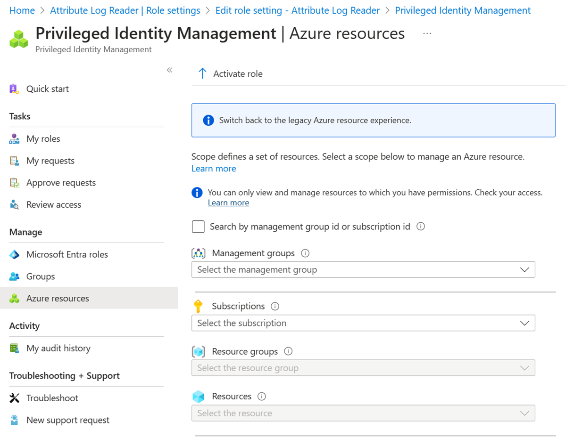566x446 pixels.
Task: Click info icon next to Management groups
Action: pyautogui.click(x=305, y=253)
